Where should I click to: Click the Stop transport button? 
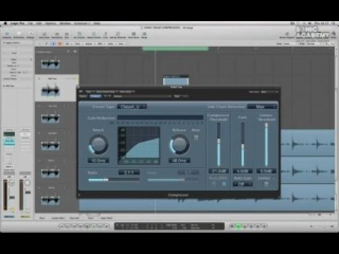[x=87, y=226]
